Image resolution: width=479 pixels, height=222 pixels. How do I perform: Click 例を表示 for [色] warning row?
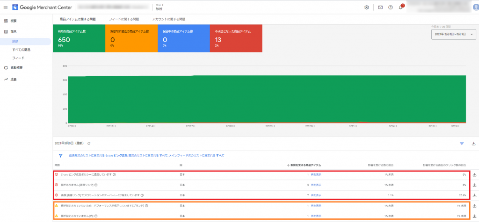[316, 215]
